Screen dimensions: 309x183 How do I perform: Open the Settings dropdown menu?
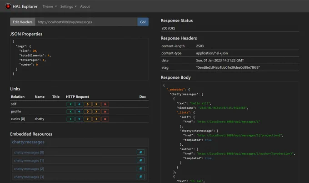68,6
